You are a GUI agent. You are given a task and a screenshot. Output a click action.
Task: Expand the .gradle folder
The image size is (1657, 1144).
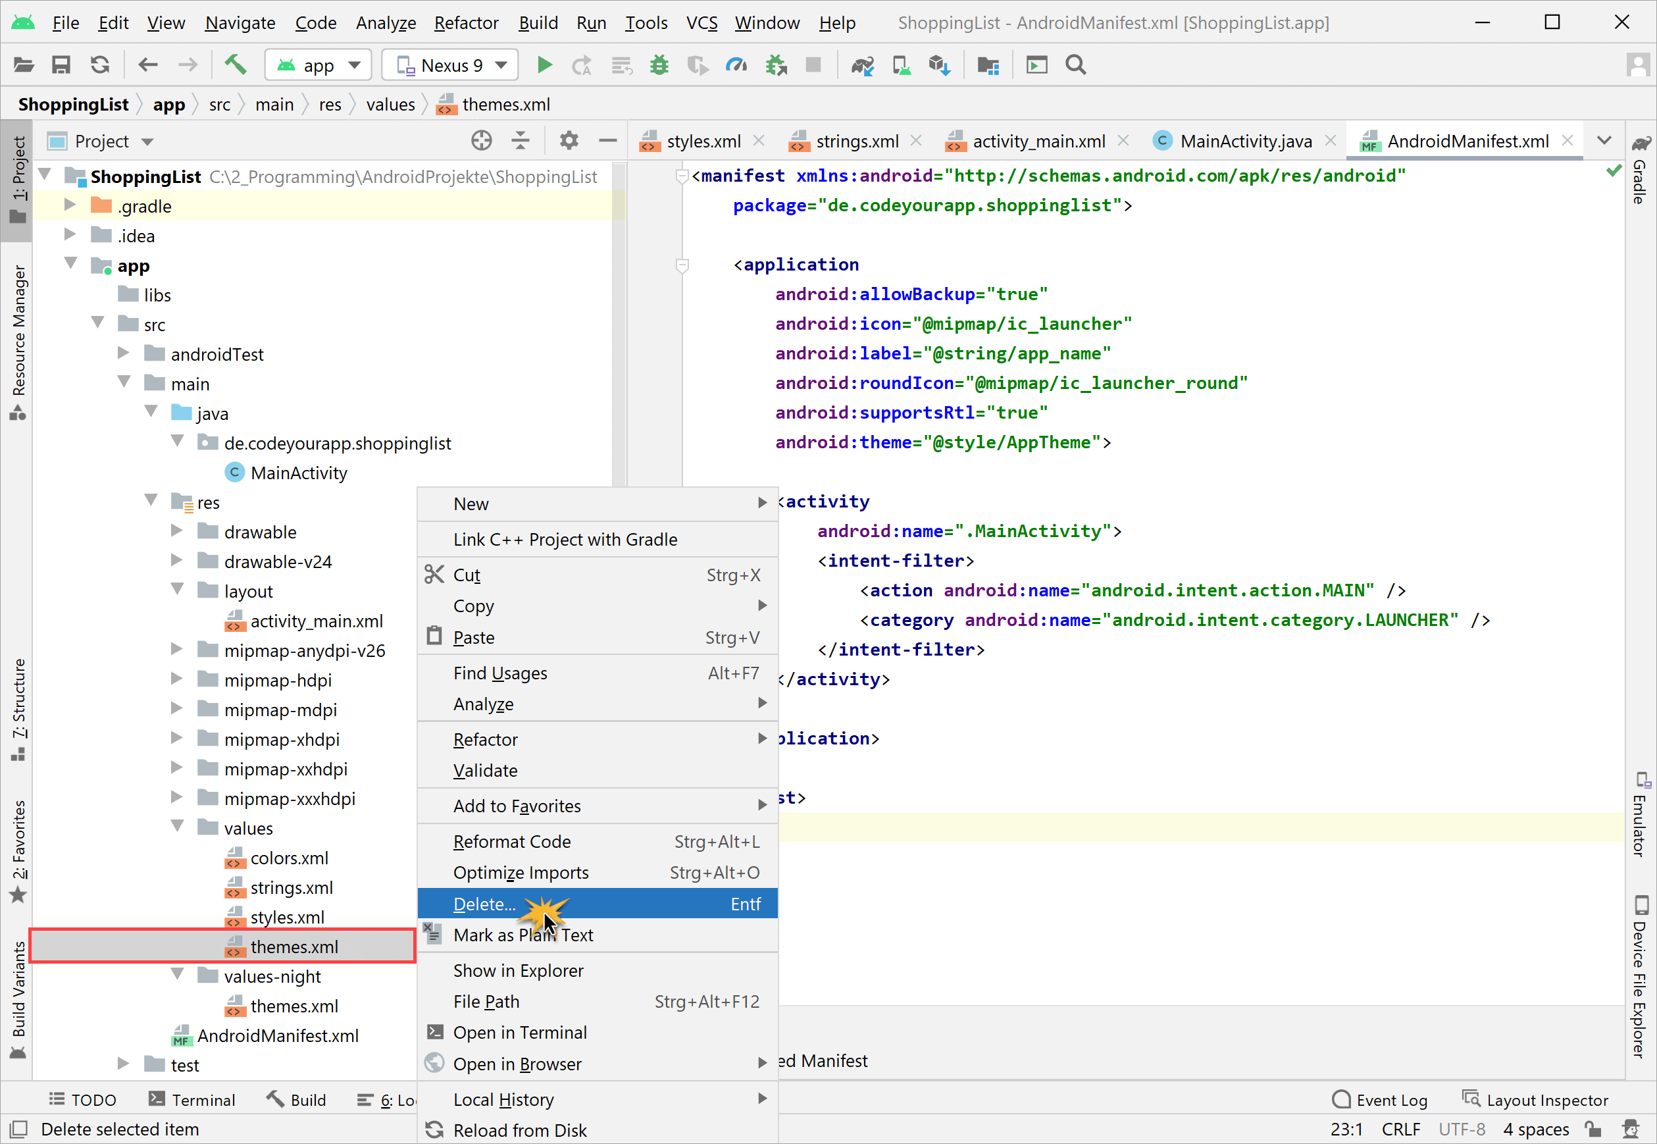click(70, 206)
